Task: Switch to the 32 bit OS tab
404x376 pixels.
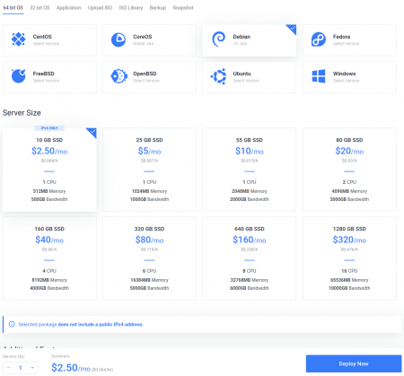Action: 40,8
